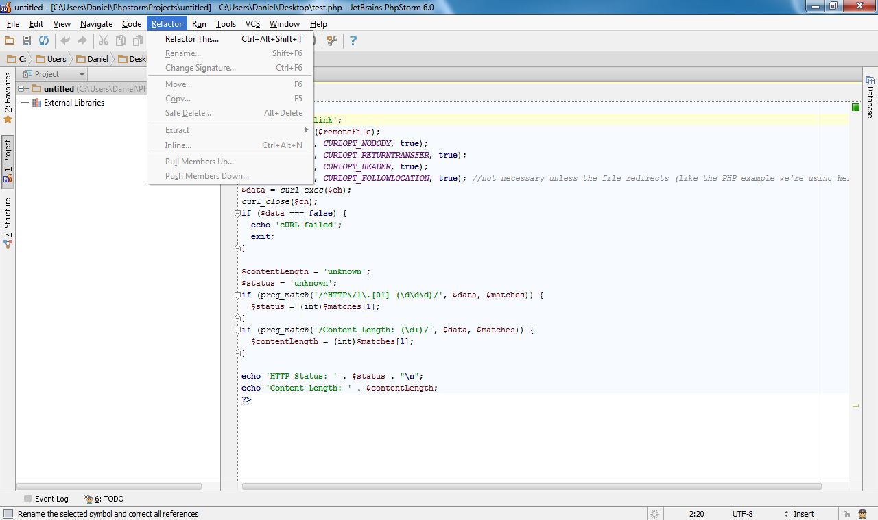Expand the untitled project tree node
This screenshot has height=520, width=878.
[x=21, y=89]
